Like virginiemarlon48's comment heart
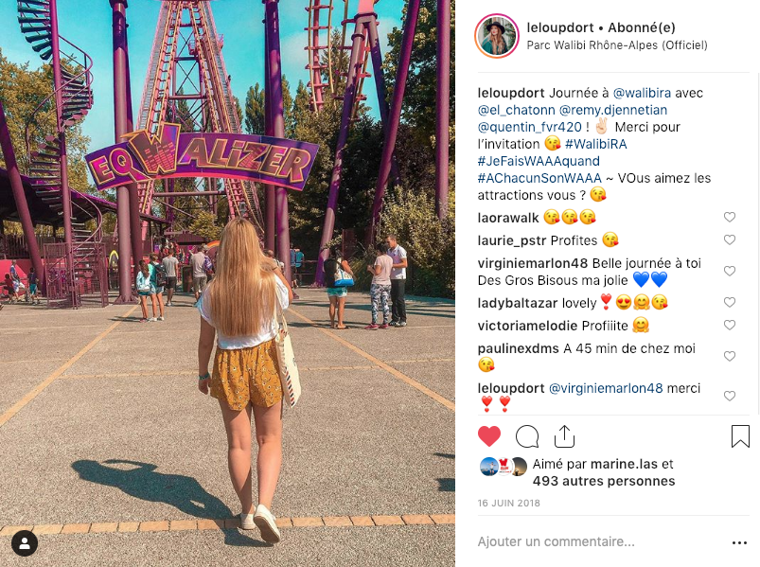 [x=730, y=271]
